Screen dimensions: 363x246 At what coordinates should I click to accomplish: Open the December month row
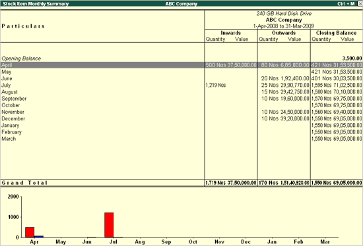point(181,118)
